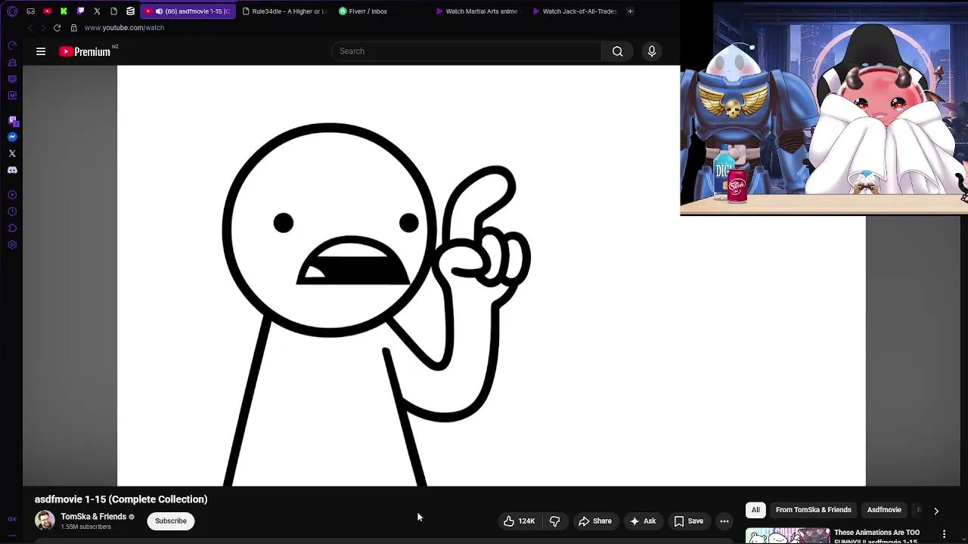Open the YouTube guide hamburger menu
The width and height of the screenshot is (968, 544).
click(41, 51)
